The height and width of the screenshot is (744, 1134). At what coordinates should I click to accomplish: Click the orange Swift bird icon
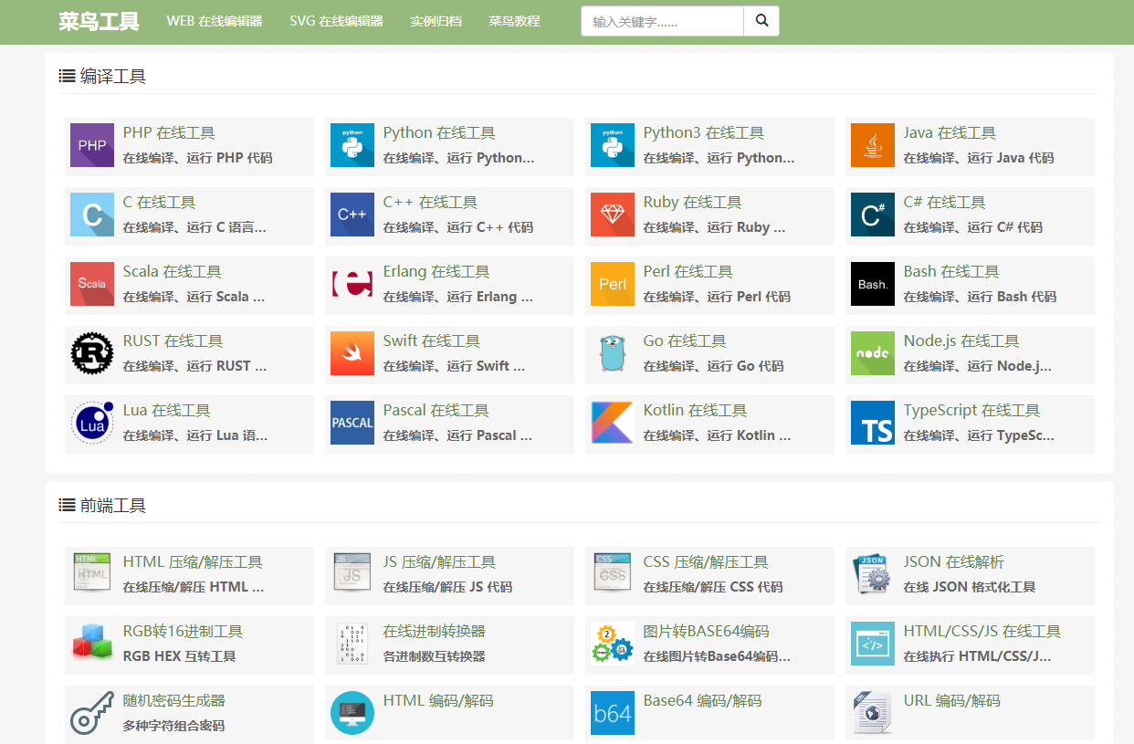pos(352,353)
